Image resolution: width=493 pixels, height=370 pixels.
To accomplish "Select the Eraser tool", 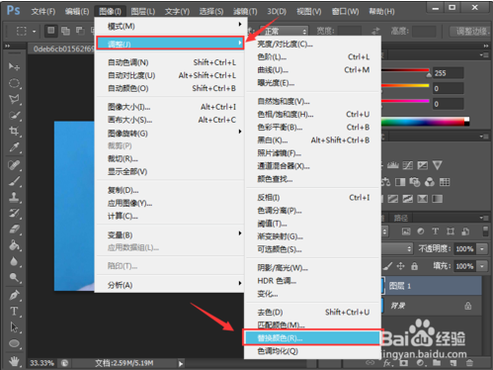I will tap(14, 230).
